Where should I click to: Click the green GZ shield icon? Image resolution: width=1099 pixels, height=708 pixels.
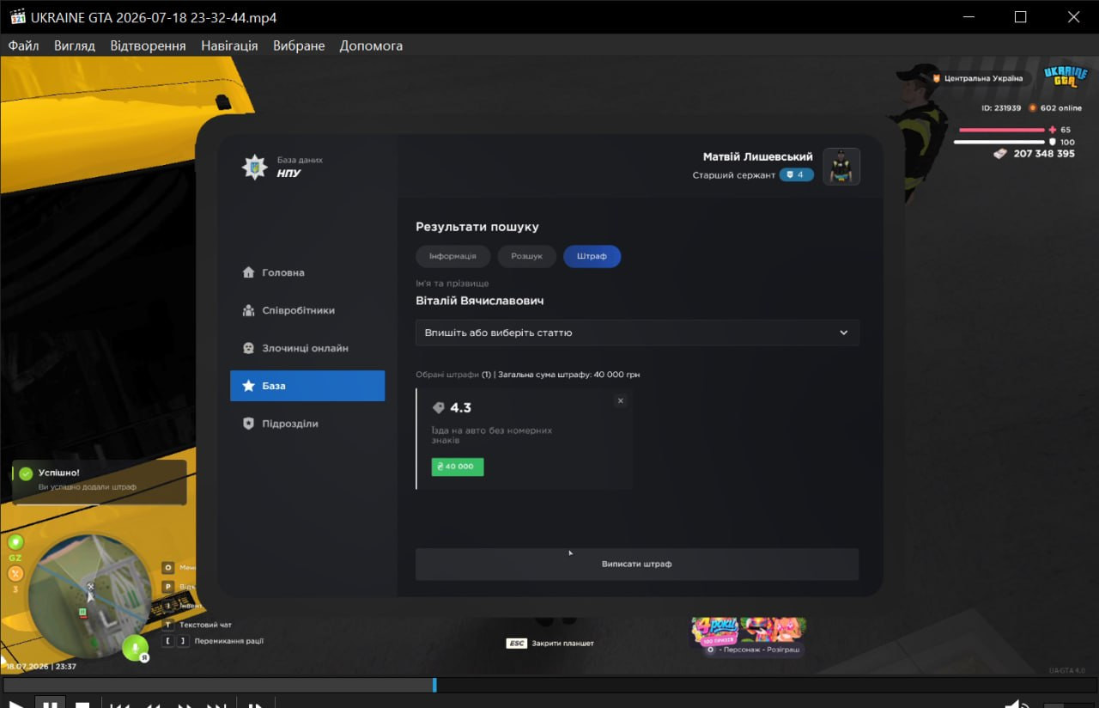(15, 542)
